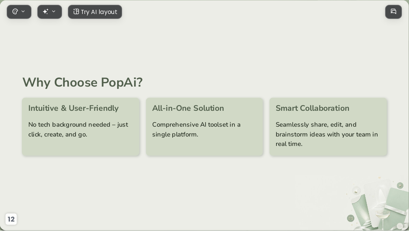The height and width of the screenshot is (231, 409).
Task: Click the 'Seamlessly share, edit' paragraph
Action: 327,134
